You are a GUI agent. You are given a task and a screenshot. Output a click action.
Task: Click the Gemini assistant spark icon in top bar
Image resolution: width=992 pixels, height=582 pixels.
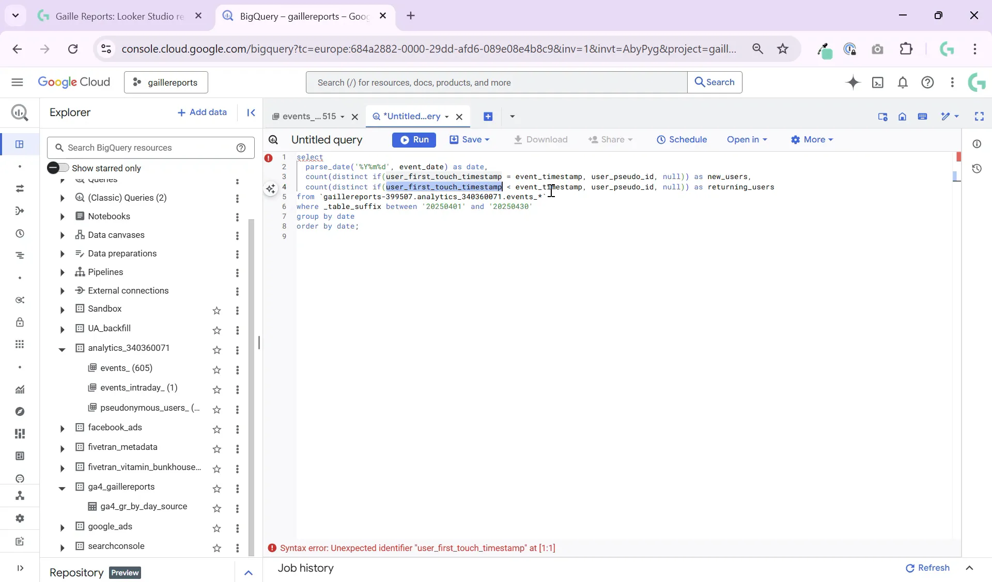tap(853, 83)
